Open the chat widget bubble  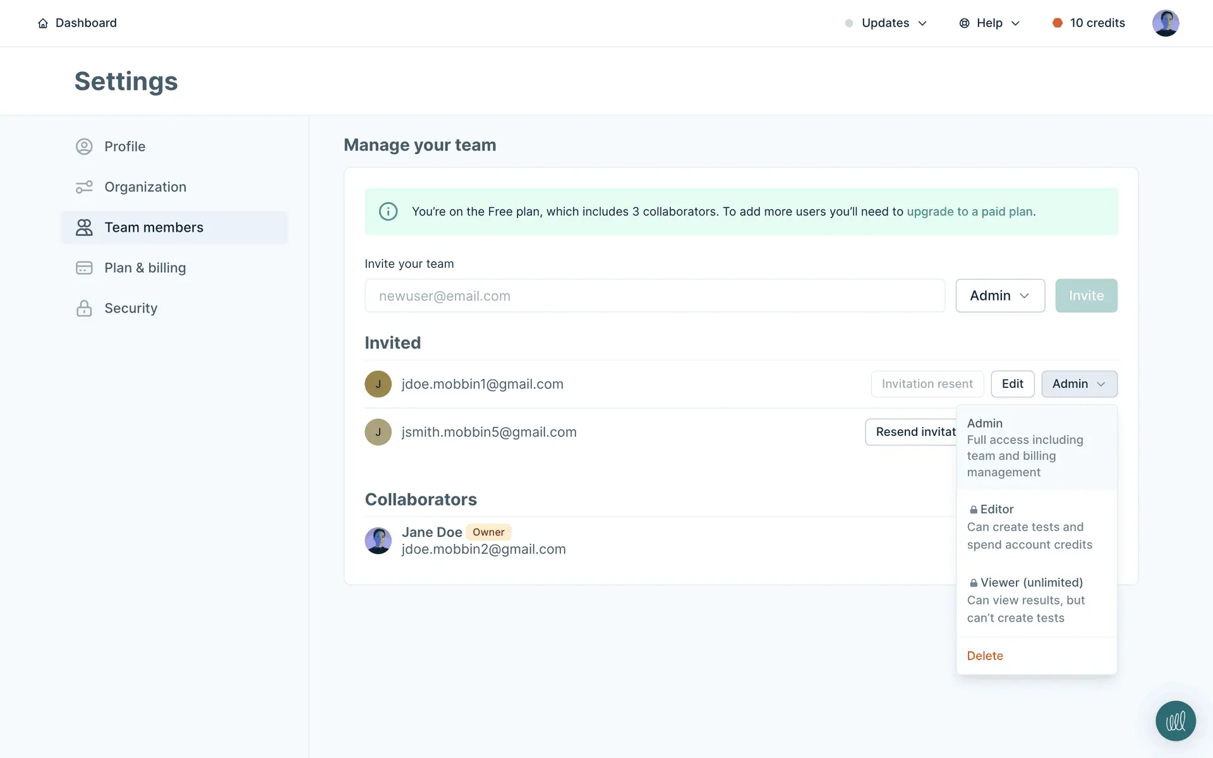[1175, 721]
